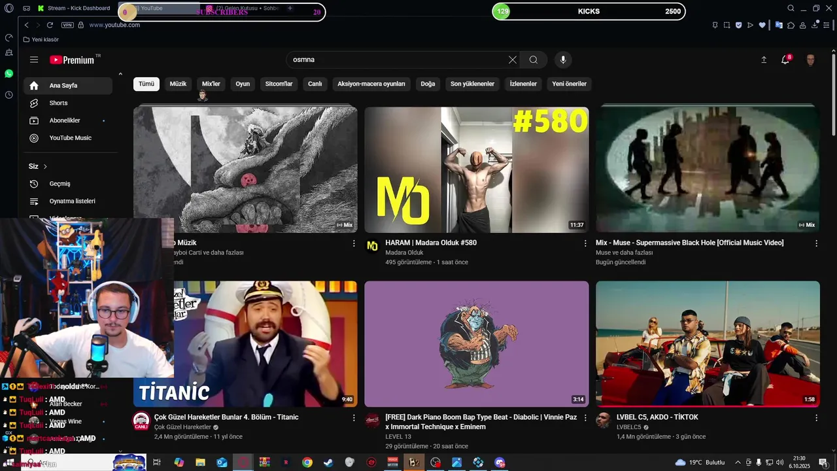Open Outlook from the taskbar
Viewport: 837px width, 471px height.
222,462
